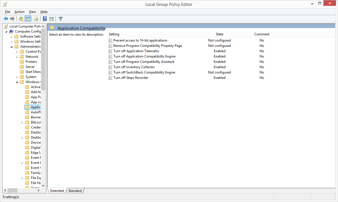
Task: Collapse the Windows Components folder
Action: [17, 82]
